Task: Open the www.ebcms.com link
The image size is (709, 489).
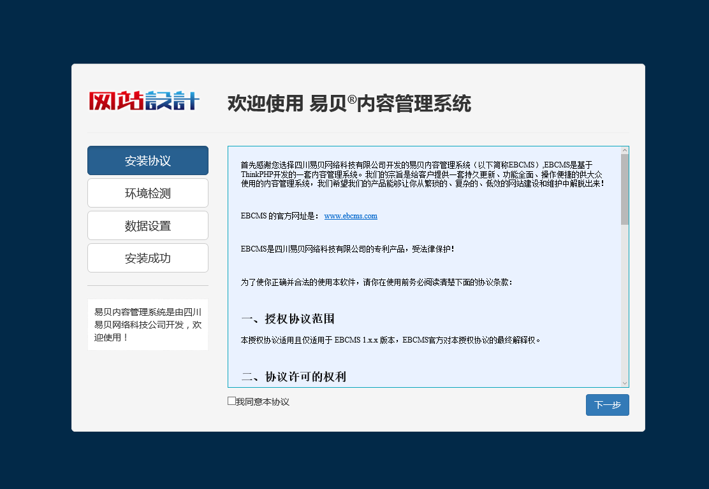Action: pos(351,216)
